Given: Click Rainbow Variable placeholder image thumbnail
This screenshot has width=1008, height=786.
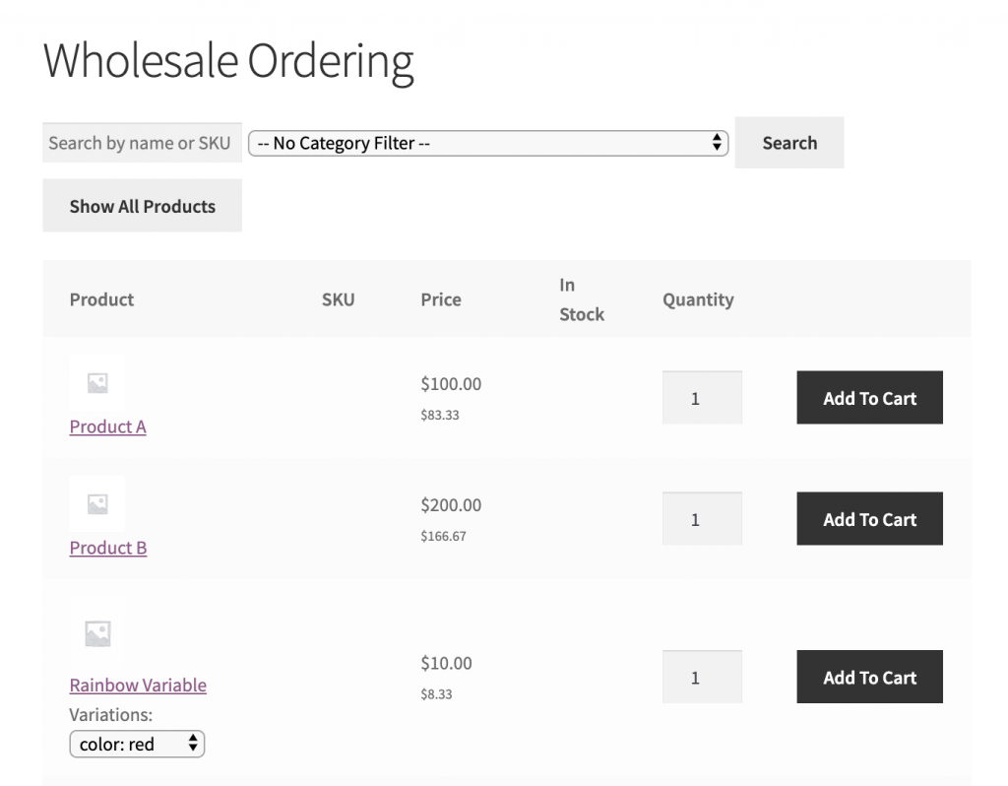Looking at the screenshot, I should click(97, 632).
